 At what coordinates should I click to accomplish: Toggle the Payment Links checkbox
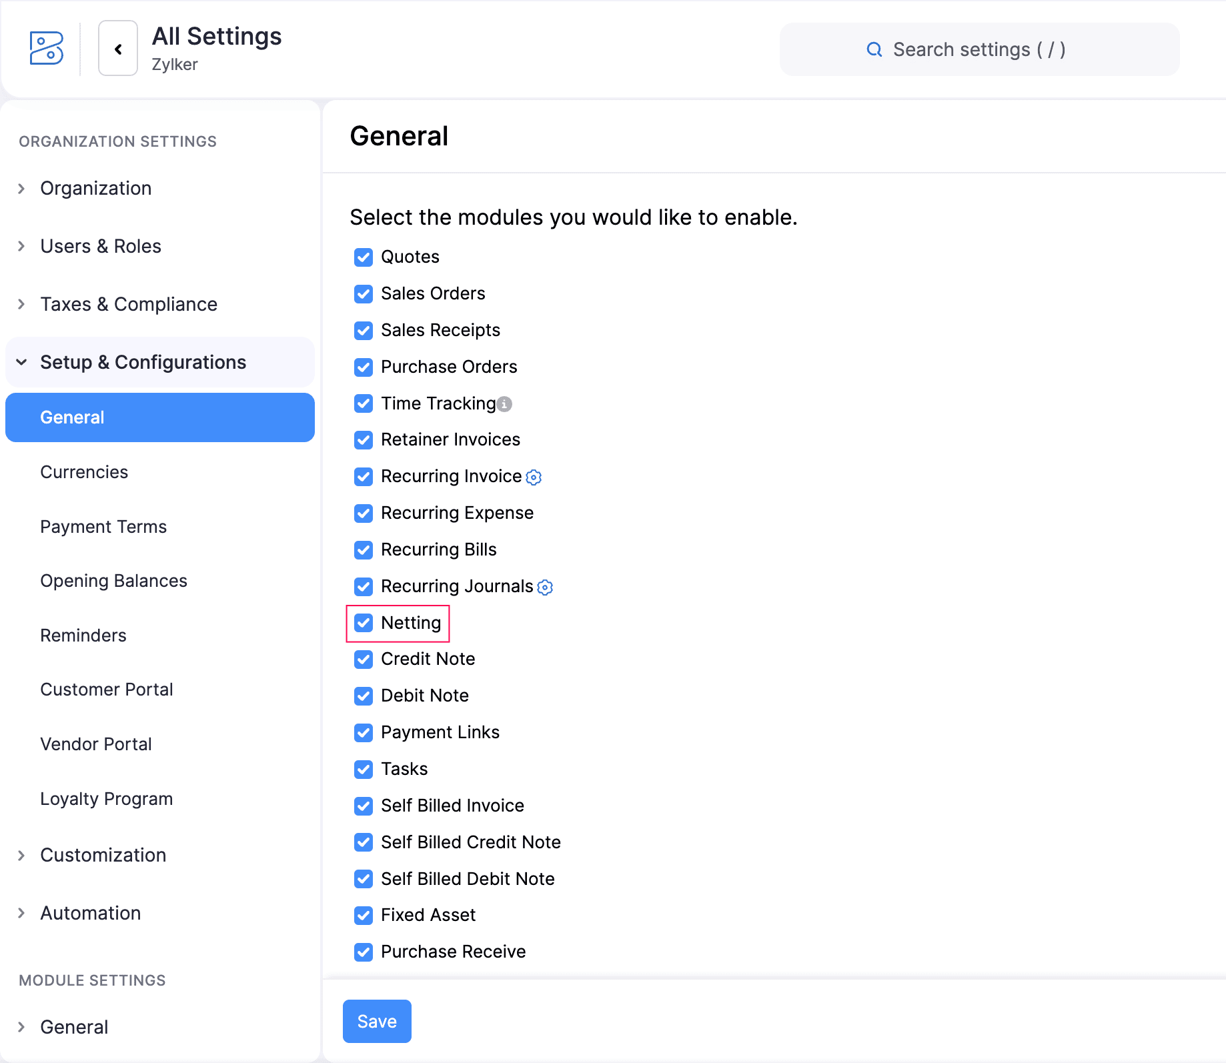pyautogui.click(x=364, y=732)
